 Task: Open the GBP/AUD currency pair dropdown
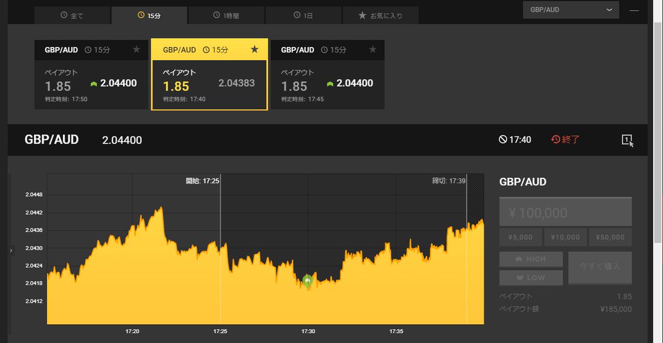point(571,10)
